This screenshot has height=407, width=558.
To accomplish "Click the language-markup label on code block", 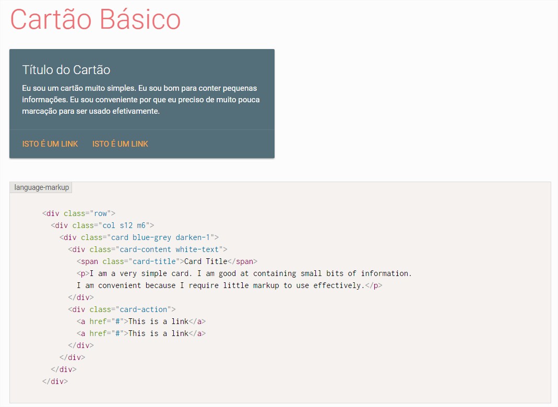I will click(41, 187).
